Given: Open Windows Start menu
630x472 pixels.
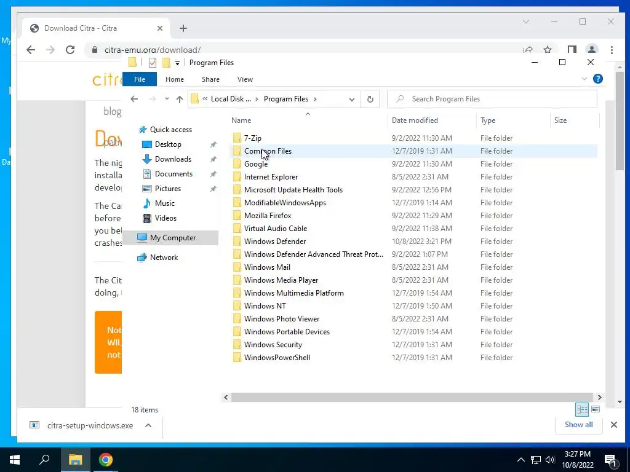Looking at the screenshot, I should click(x=15, y=460).
